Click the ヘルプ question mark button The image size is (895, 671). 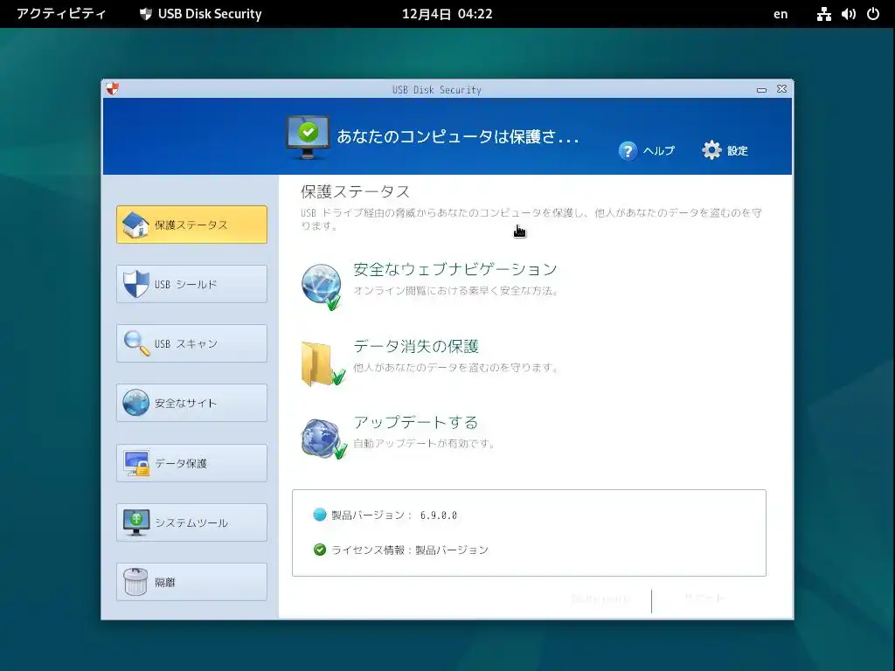point(646,150)
